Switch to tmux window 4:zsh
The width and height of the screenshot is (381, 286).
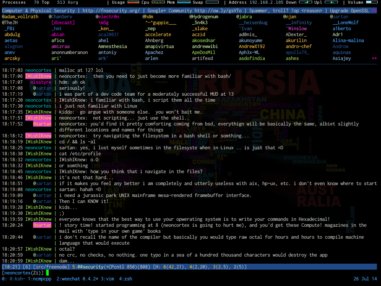(126, 279)
